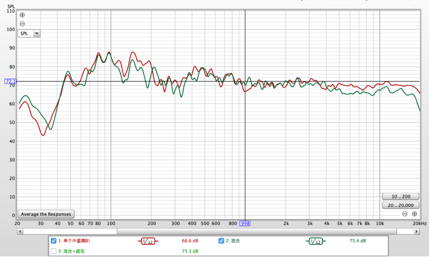The height and width of the screenshot is (257, 429).
Task: Click the left arrow of horizontal scrollbar
Action: [x=20, y=230]
